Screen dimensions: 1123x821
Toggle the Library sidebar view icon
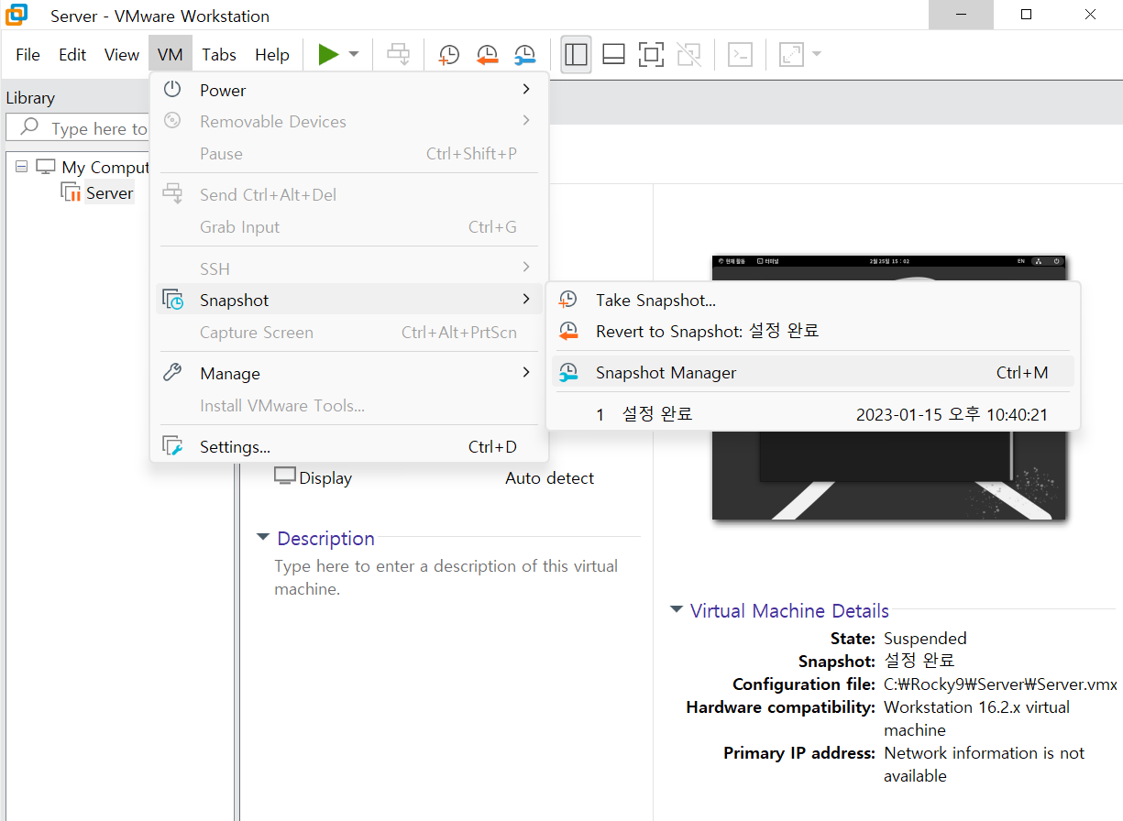(576, 55)
